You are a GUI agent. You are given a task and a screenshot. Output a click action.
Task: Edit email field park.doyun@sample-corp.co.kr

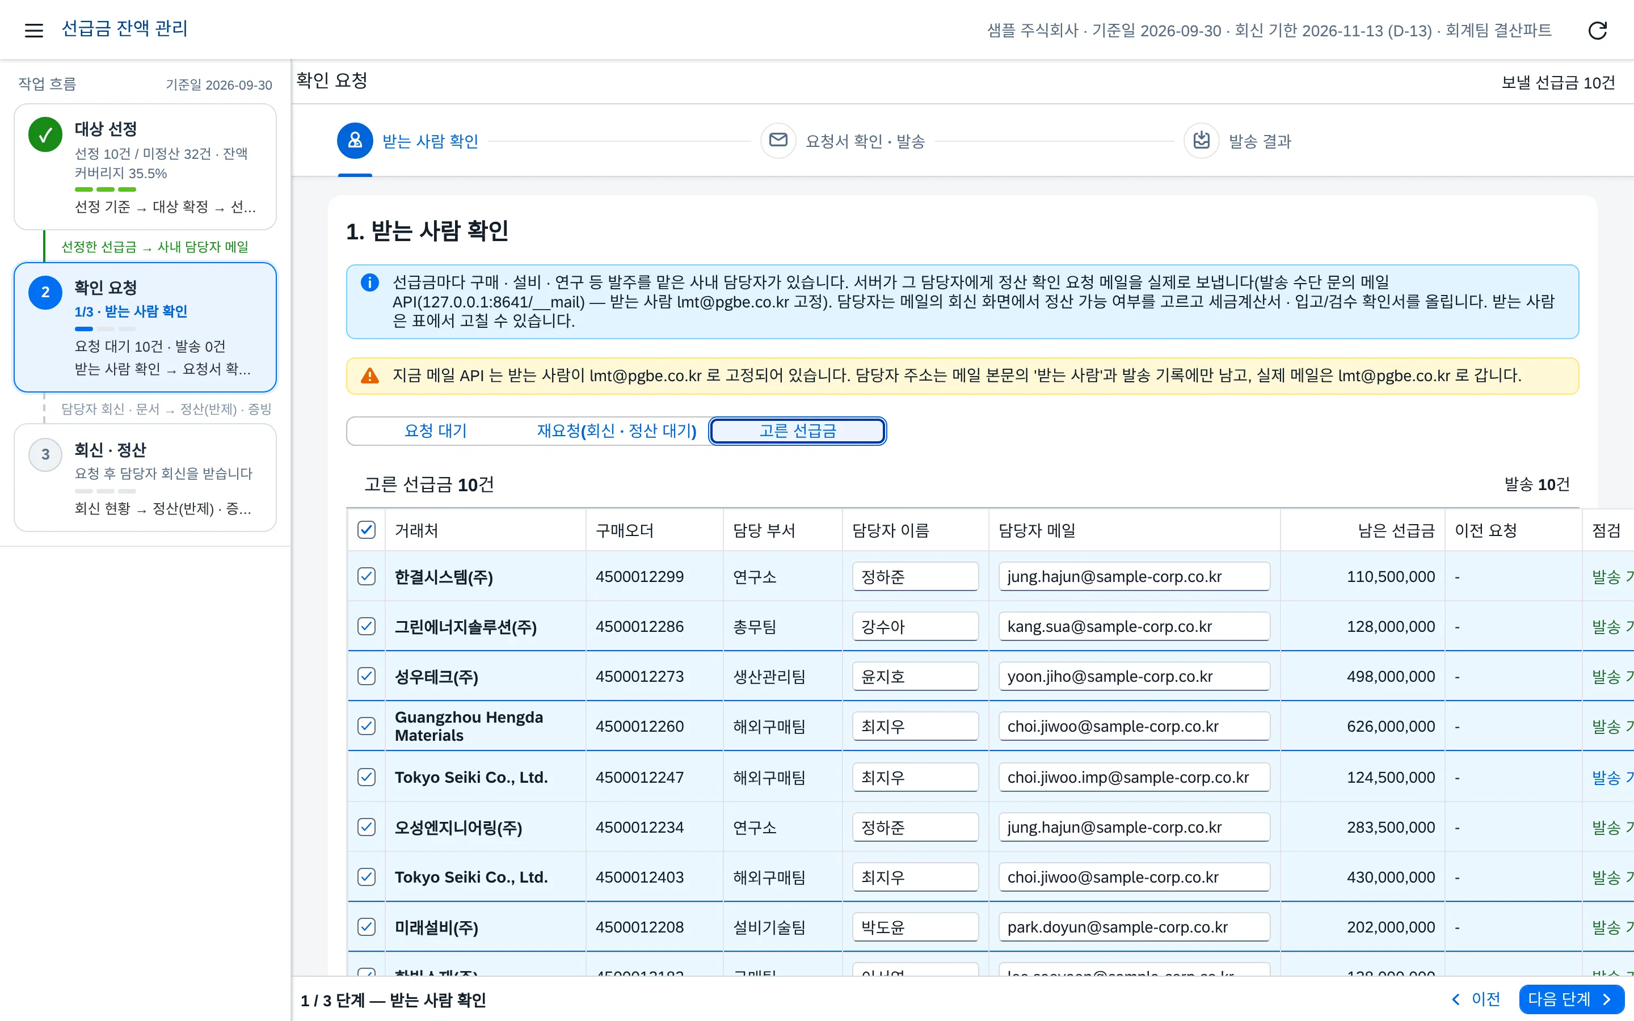tap(1134, 926)
